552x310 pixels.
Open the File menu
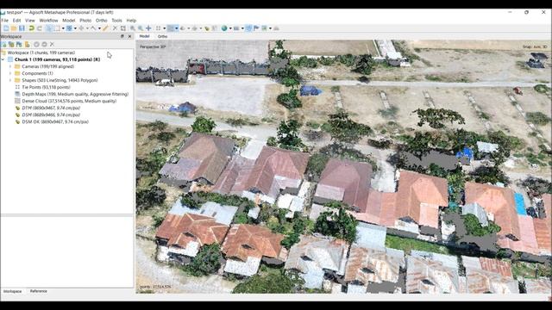pyautogui.click(x=4, y=21)
